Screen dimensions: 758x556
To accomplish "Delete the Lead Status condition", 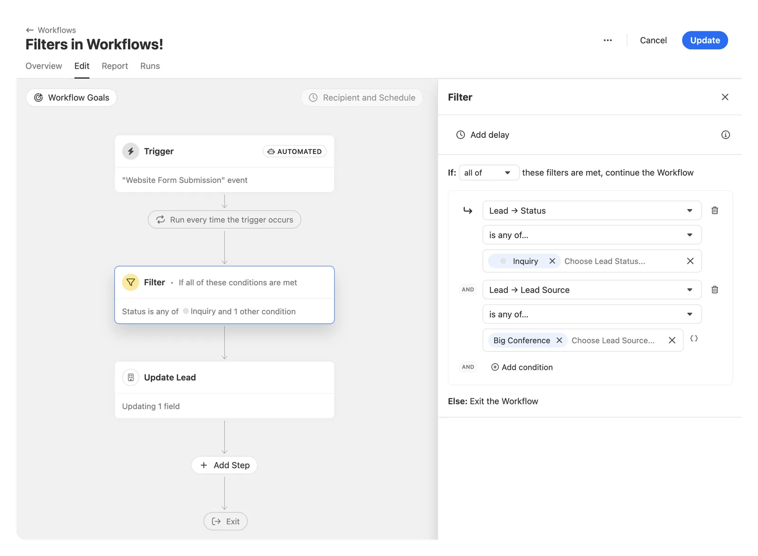I will coord(714,210).
